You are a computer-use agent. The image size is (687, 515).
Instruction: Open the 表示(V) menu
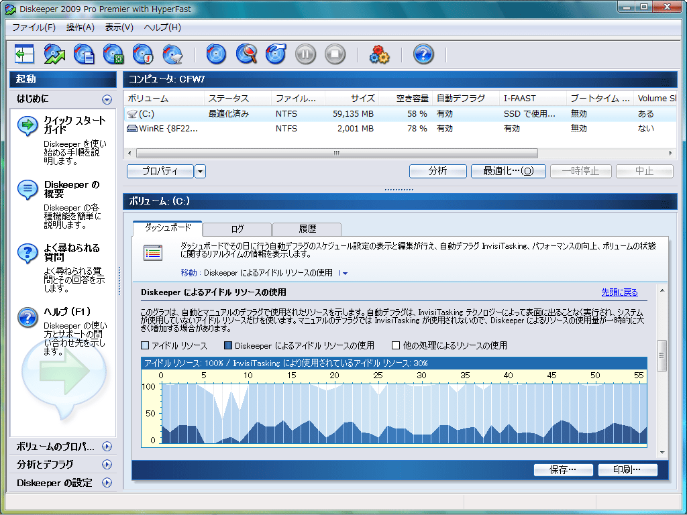[x=119, y=27]
